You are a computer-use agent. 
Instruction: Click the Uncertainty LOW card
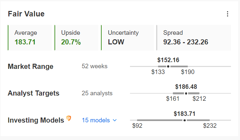point(127,38)
